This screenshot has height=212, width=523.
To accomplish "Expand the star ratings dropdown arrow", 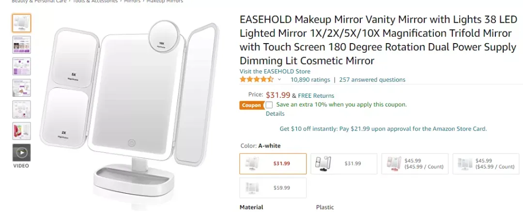I will (x=279, y=80).
